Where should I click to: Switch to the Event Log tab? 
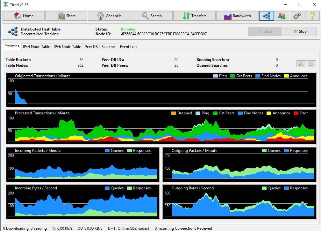point(128,47)
